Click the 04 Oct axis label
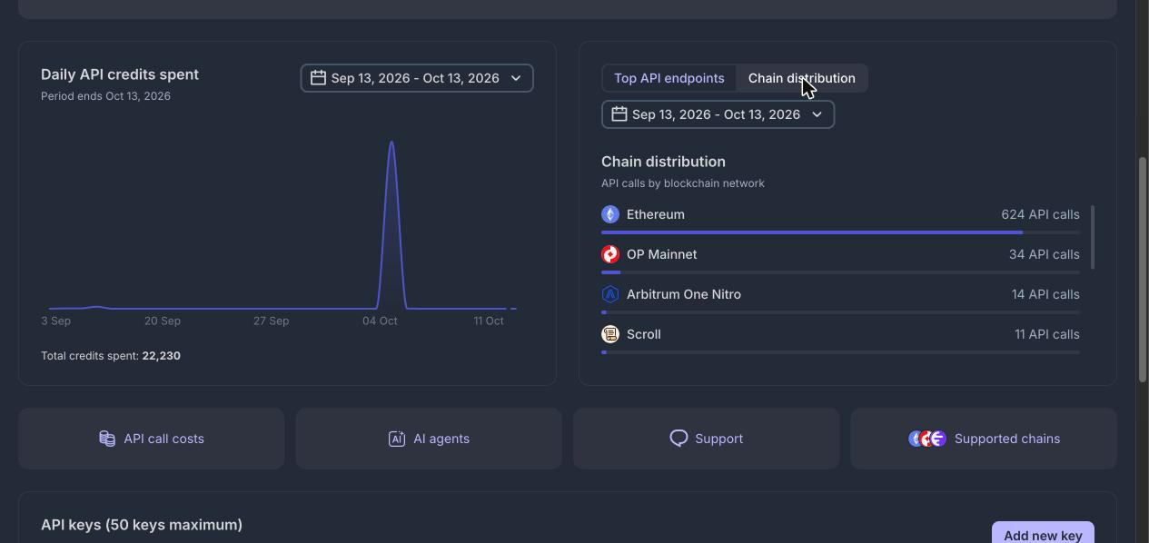Image resolution: width=1149 pixels, height=543 pixels. [x=380, y=321]
